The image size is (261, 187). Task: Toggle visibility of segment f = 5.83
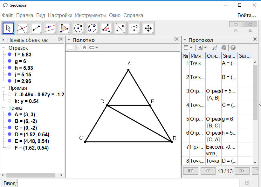pyautogui.click(x=10, y=55)
